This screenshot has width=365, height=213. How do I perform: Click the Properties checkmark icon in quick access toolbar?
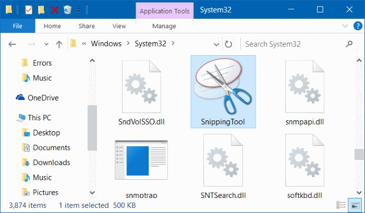[29, 10]
